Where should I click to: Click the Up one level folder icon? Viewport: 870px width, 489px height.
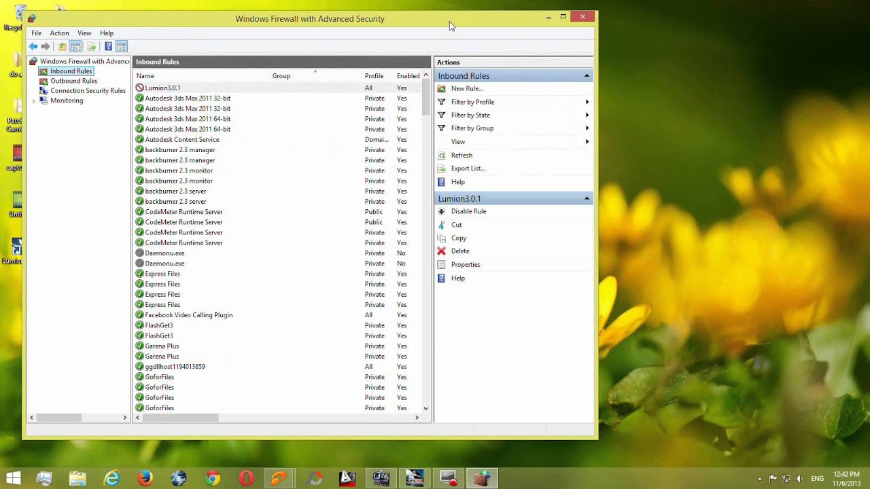pos(62,46)
